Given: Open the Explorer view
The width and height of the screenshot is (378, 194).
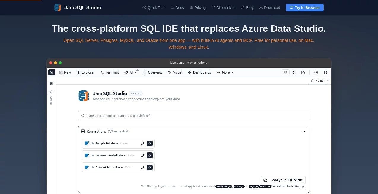Looking at the screenshot, I should click(86, 72).
